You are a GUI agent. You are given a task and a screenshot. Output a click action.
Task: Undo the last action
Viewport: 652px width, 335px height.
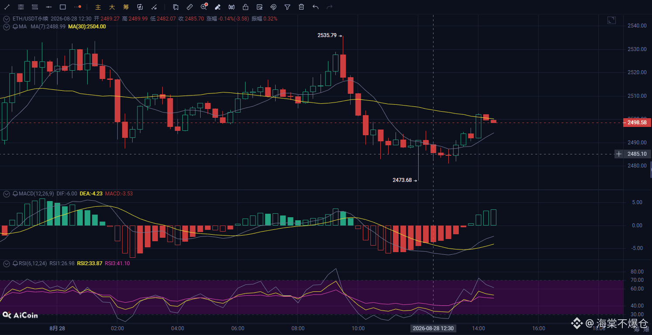[315, 7]
